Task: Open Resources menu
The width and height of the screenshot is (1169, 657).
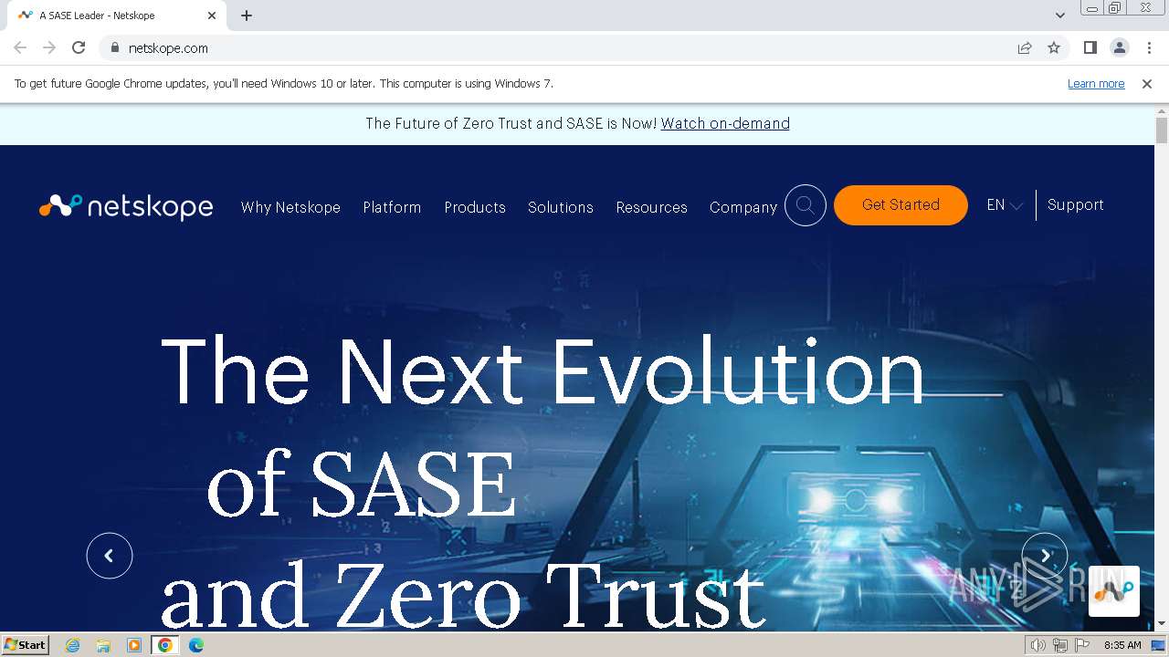Action: 651,207
